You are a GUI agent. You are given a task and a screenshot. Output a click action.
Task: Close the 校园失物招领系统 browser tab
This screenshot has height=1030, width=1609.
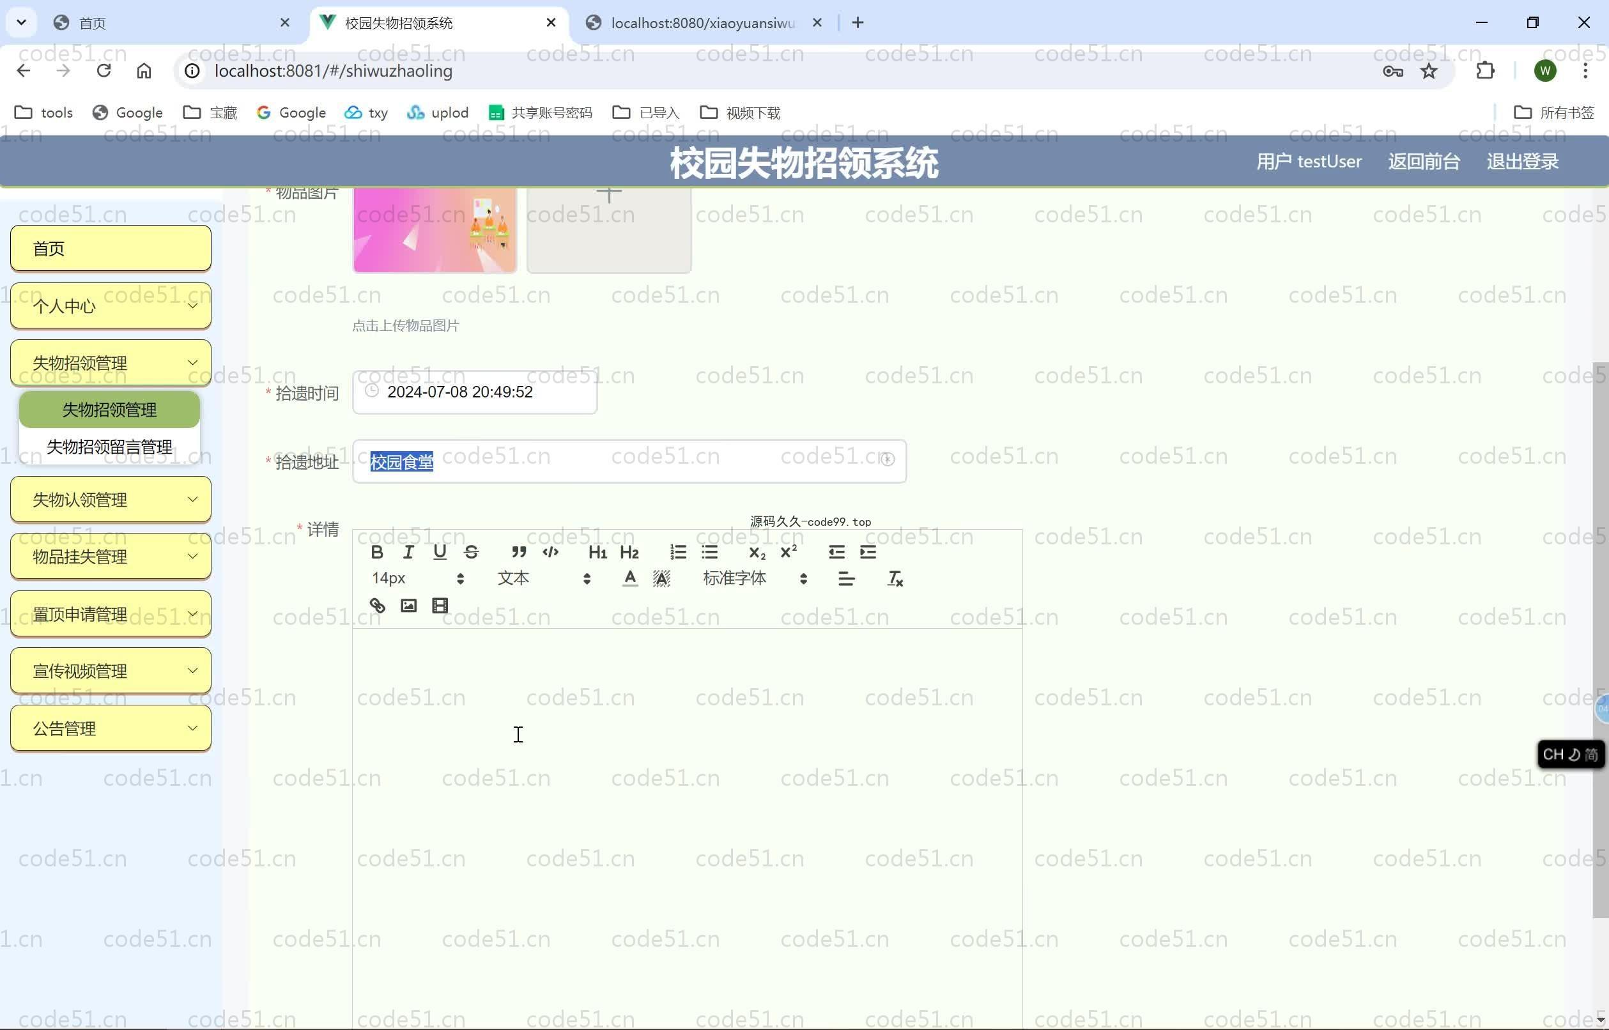click(551, 23)
